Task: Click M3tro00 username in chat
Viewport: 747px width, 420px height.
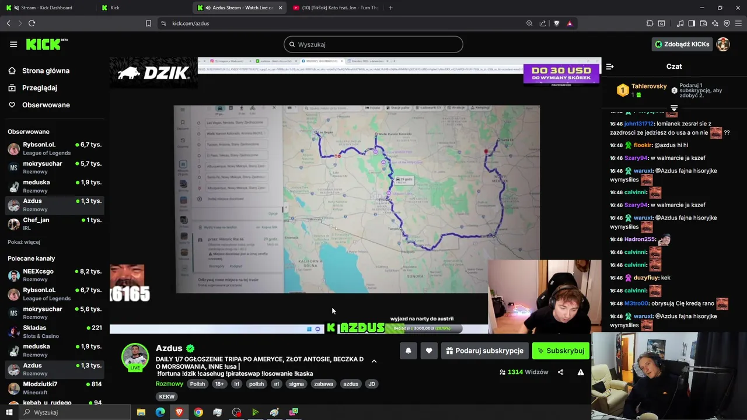Action: point(636,303)
